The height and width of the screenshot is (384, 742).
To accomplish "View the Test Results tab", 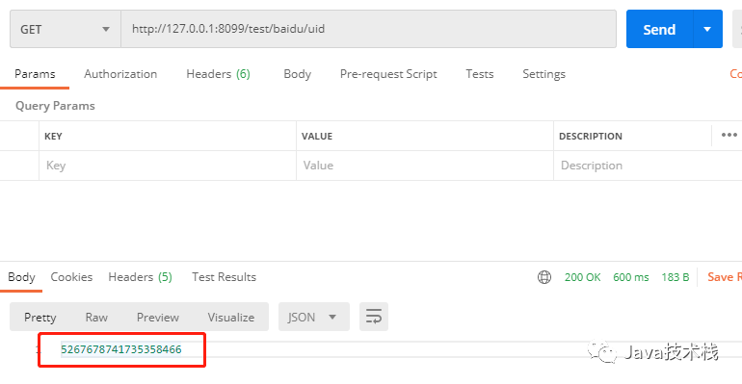I will tap(224, 277).
